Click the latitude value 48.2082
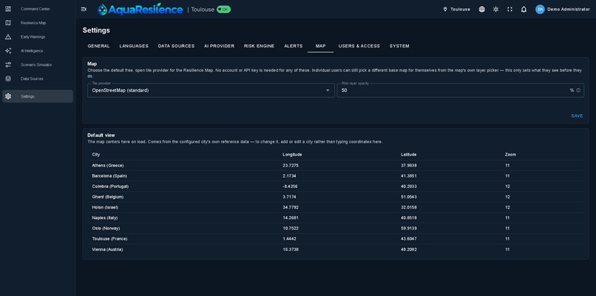The image size is (596, 296). (x=409, y=249)
